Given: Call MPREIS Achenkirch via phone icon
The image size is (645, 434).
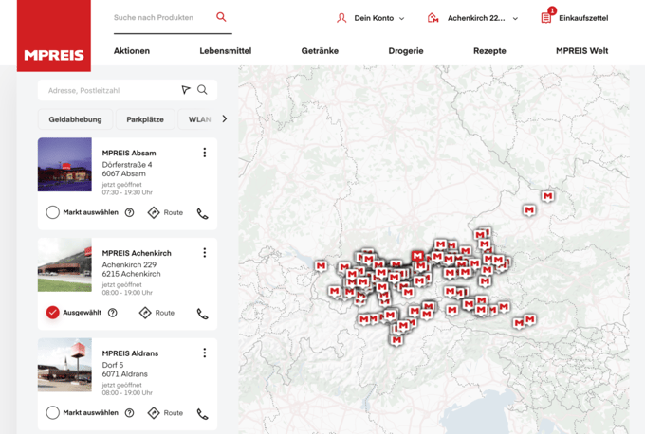Looking at the screenshot, I should pyautogui.click(x=202, y=314).
